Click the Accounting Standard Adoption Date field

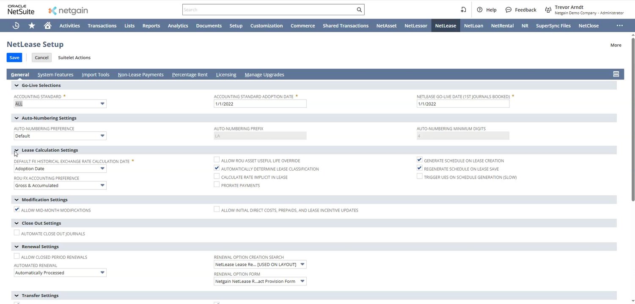260,104
